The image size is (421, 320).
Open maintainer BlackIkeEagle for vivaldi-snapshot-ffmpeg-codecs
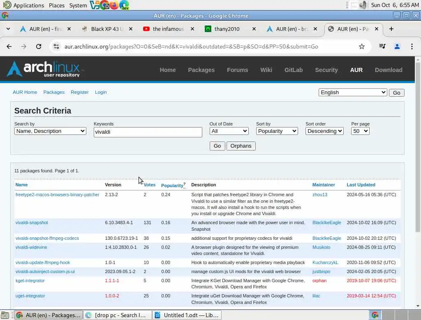click(326, 238)
